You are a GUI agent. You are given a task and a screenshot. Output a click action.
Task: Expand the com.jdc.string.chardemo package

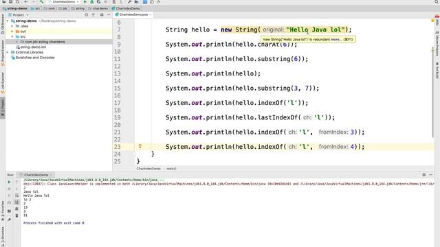16,42
